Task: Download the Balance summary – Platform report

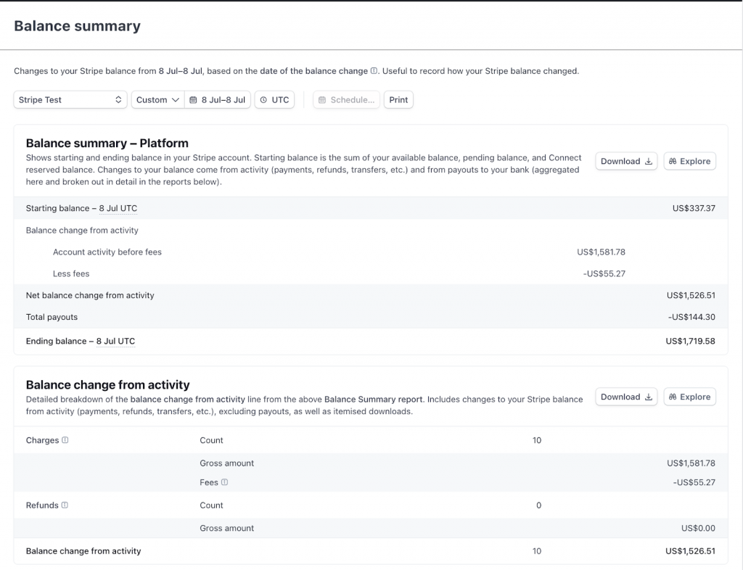Action: 626,161
